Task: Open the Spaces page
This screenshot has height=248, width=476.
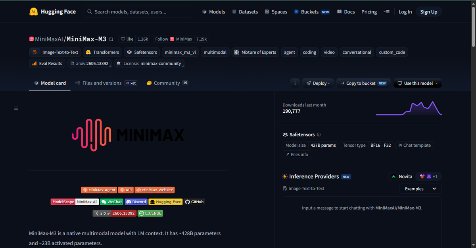Action: click(x=276, y=12)
